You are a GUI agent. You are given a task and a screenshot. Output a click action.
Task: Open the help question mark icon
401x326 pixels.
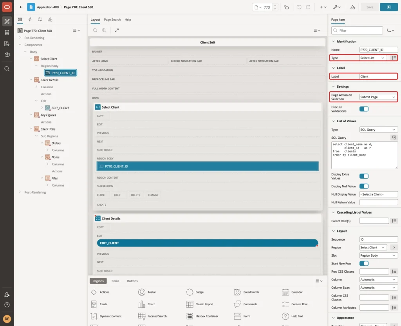(x=7, y=305)
